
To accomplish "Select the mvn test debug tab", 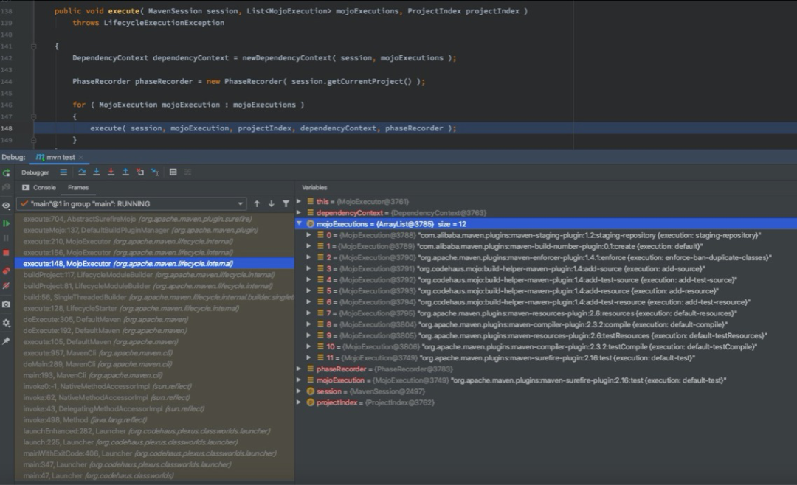I will click(60, 158).
